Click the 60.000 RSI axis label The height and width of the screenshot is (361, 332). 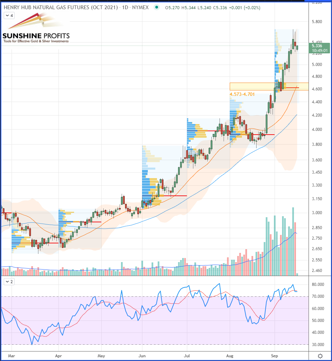pyautogui.click(x=318, y=309)
